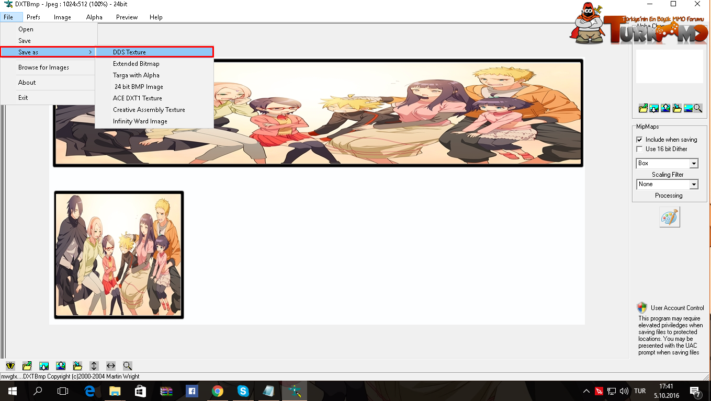Show hidden system tray icons chevron
This screenshot has width=711, height=401.
(586, 391)
